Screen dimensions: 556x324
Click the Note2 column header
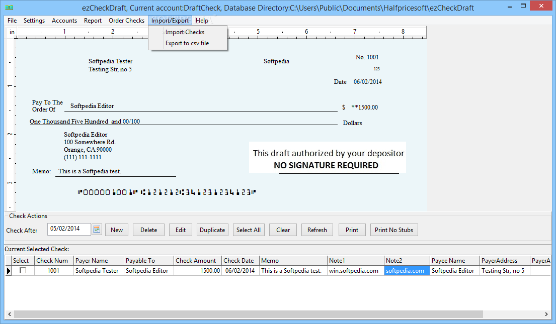[407, 261]
